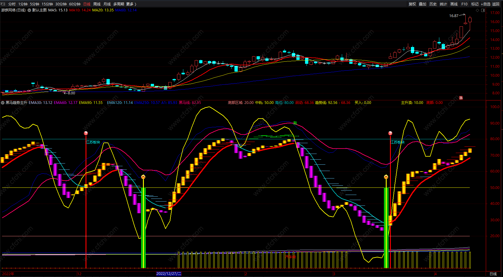Open the 默认主图 indicator dropdown
Screen dimensions: 503x277
[x=29, y=10]
